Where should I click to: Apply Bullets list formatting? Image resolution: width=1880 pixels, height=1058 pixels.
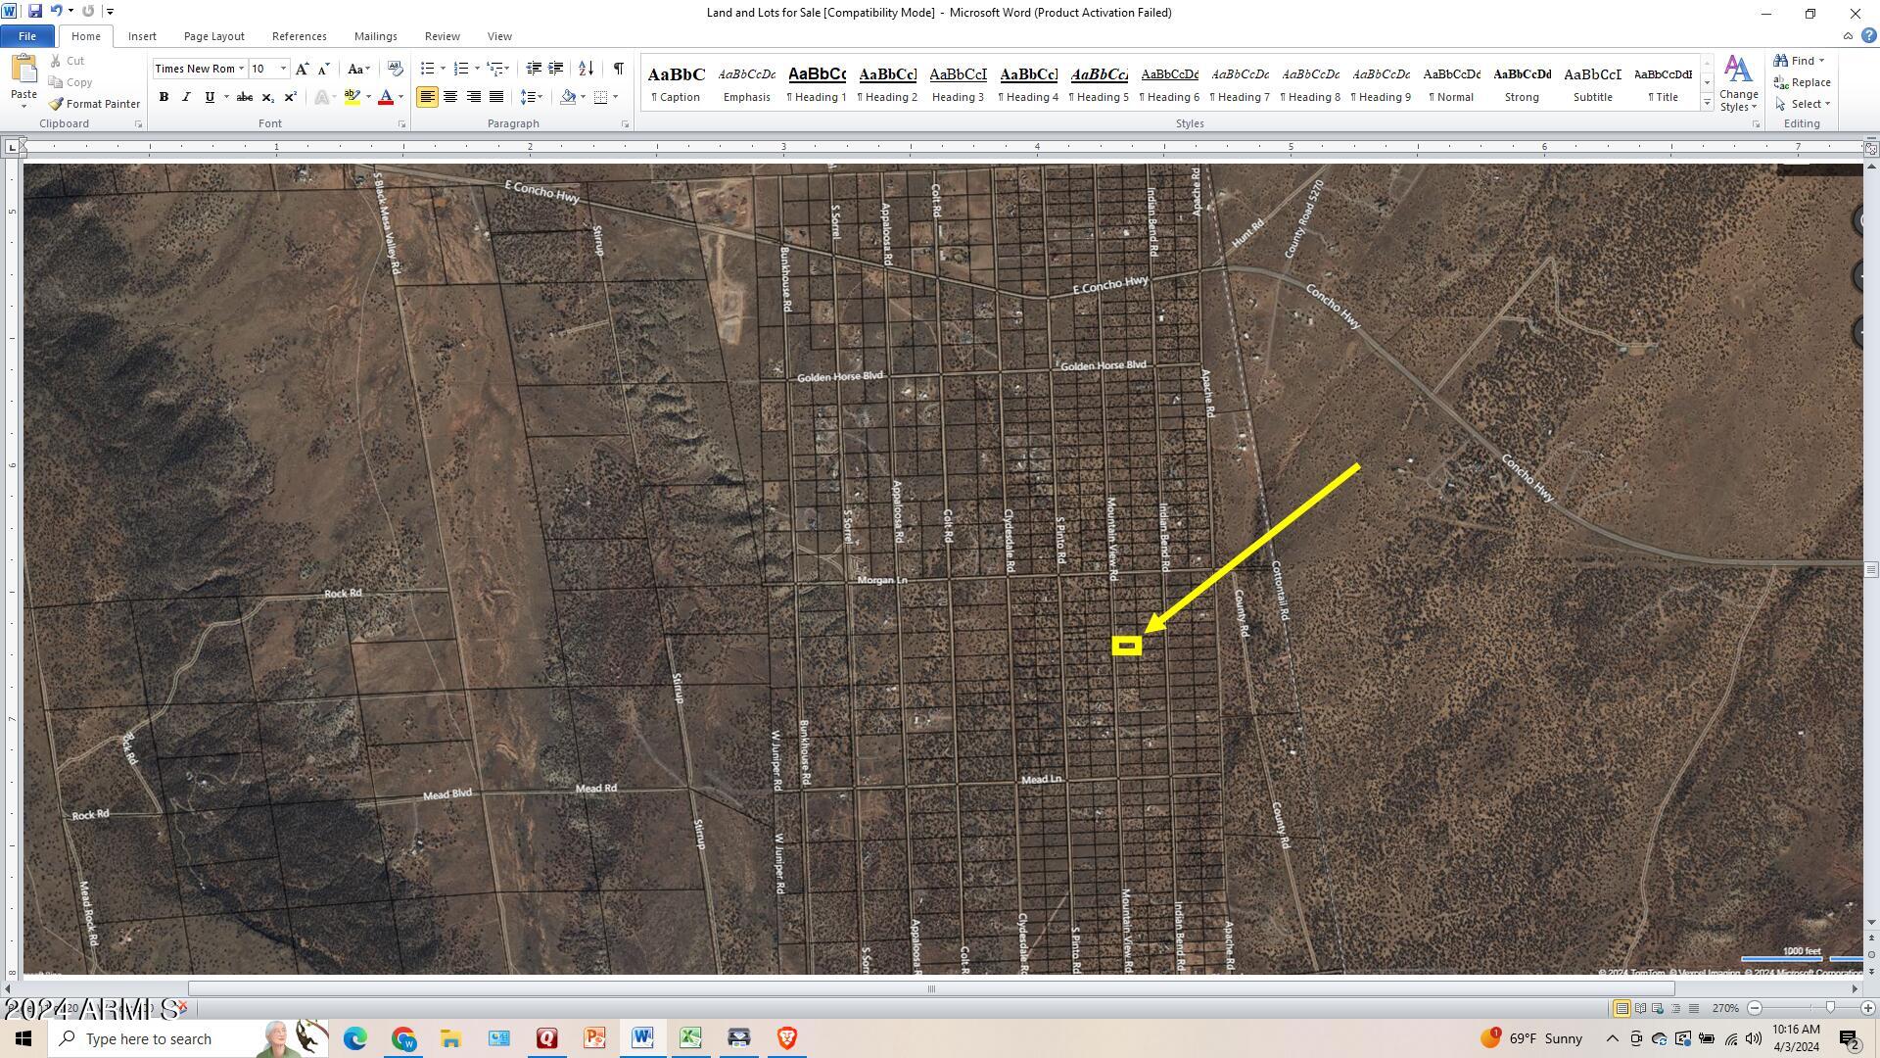(427, 69)
